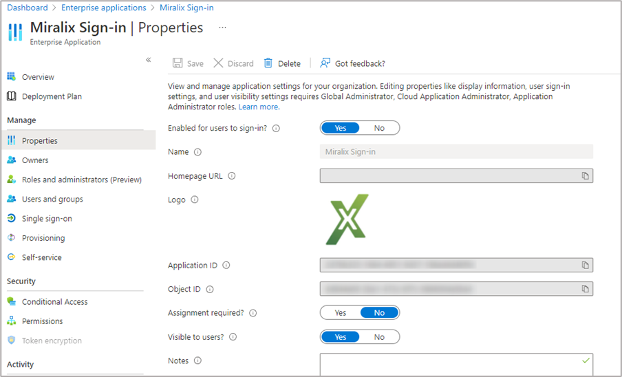622x377 pixels.
Task: Copy the Homepage URL to clipboard
Action: tap(585, 175)
